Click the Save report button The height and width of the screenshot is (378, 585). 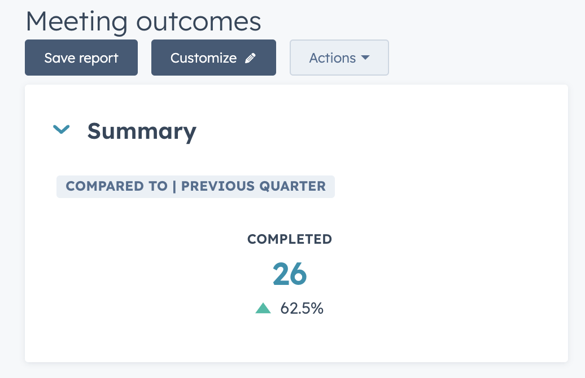81,58
